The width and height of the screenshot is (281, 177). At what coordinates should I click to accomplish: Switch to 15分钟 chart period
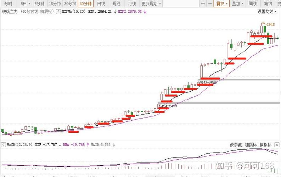pyautogui.click(x=55, y=4)
